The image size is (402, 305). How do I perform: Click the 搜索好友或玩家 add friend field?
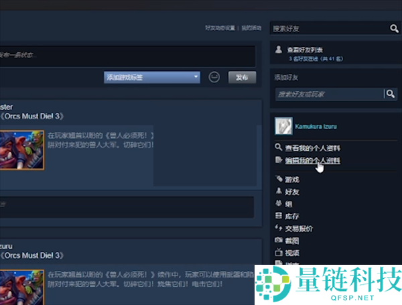327,94
